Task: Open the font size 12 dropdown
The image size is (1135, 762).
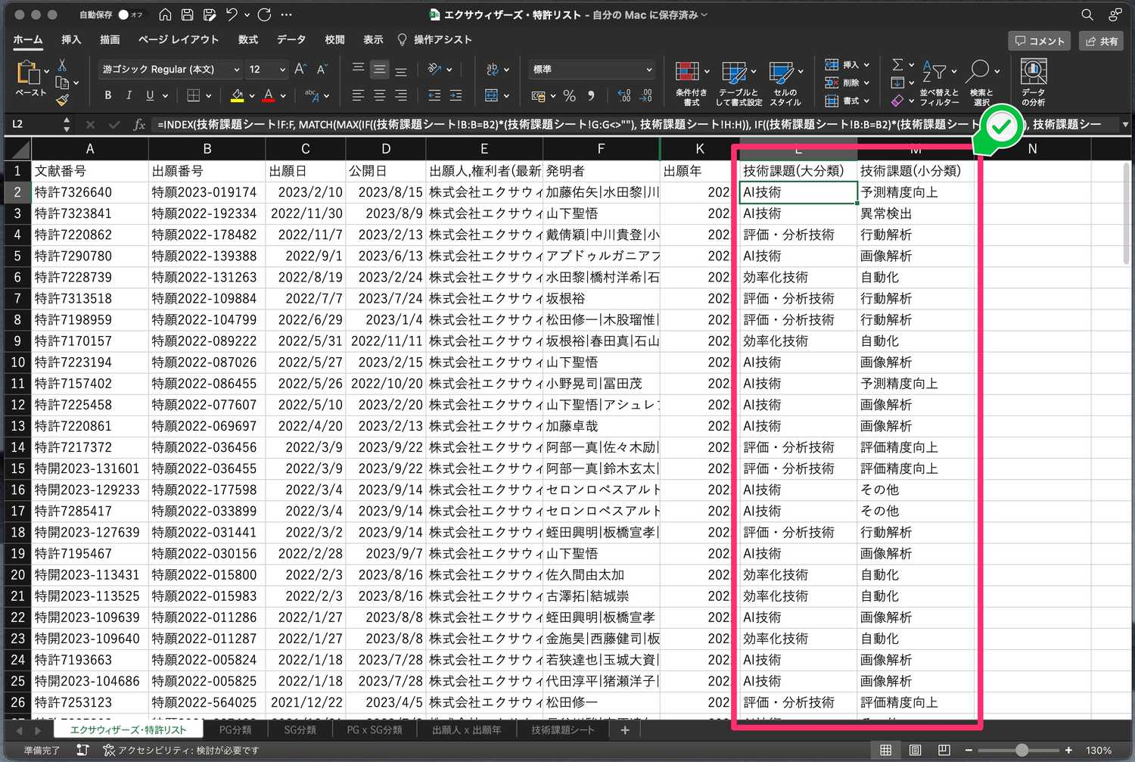Action: coord(282,70)
